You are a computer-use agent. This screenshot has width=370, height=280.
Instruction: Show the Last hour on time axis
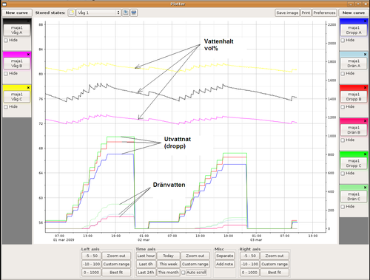point(146,256)
